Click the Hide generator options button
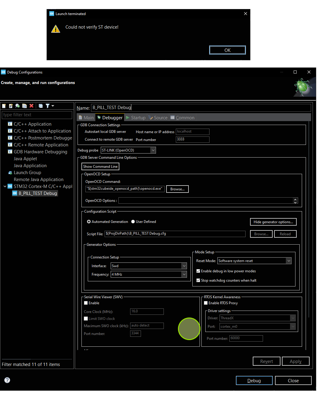The image size is (318, 394). [273, 222]
